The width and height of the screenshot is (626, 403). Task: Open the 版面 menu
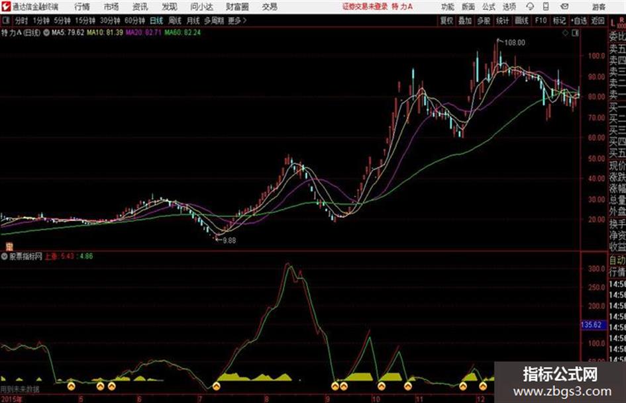[x=468, y=7]
